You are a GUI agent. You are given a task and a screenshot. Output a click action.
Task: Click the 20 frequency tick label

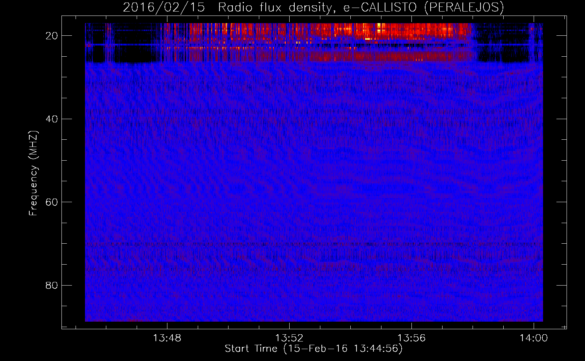[52, 35]
